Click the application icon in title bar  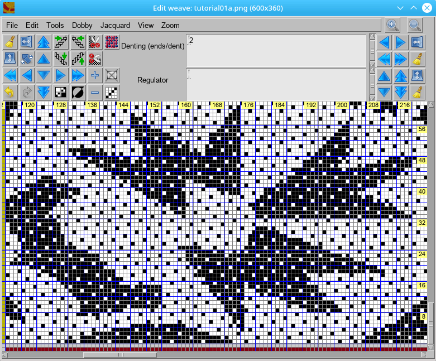click(9, 8)
